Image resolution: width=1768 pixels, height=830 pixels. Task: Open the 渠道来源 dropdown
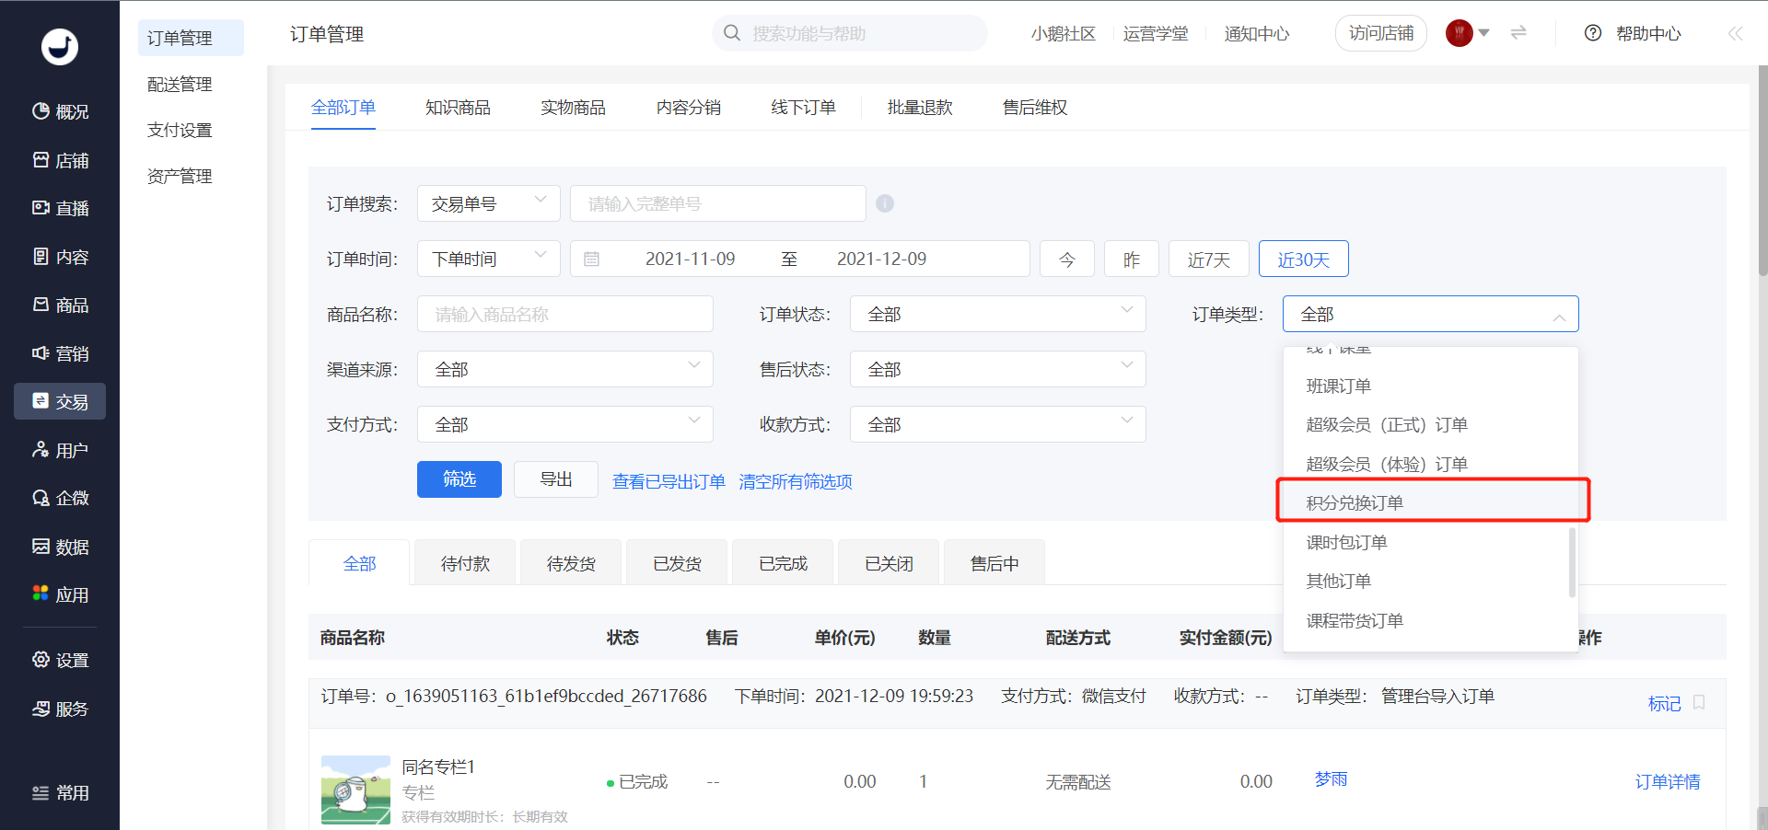565,369
